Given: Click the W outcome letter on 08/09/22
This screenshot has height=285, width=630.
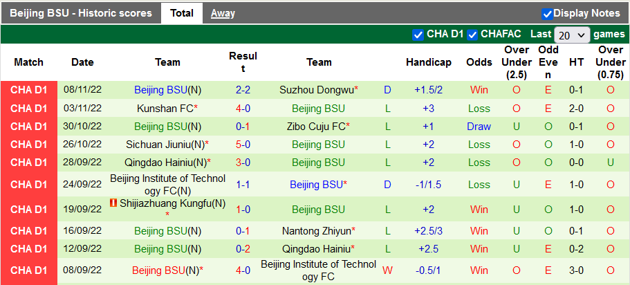Looking at the screenshot, I should (387, 270).
